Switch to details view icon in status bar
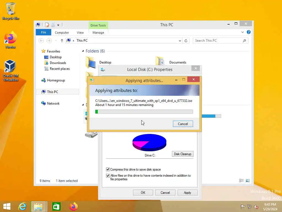Image resolution: width=282 pixels, height=212 pixels. pyautogui.click(x=241, y=181)
